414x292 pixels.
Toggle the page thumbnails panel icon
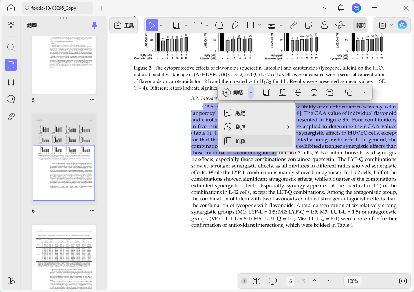(11, 65)
